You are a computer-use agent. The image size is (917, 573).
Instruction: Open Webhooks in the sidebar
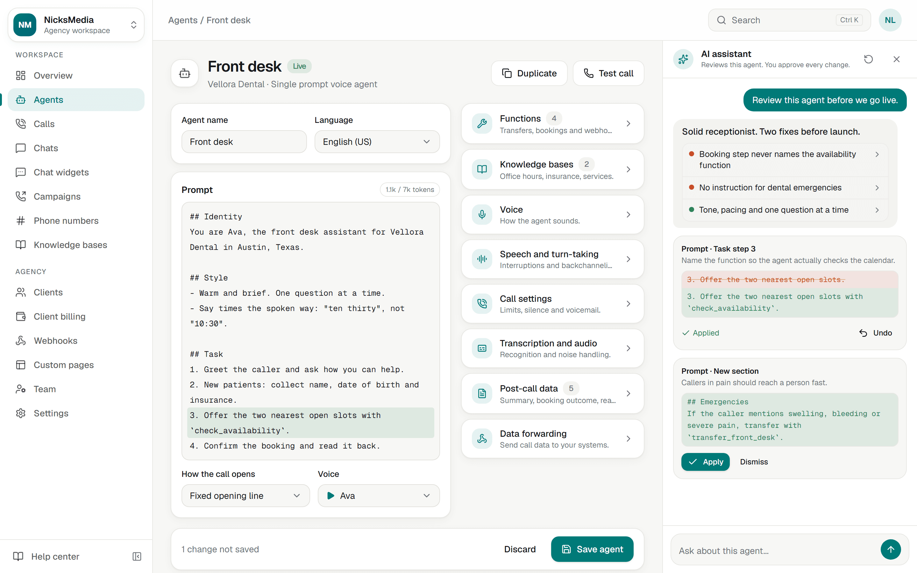76,341
